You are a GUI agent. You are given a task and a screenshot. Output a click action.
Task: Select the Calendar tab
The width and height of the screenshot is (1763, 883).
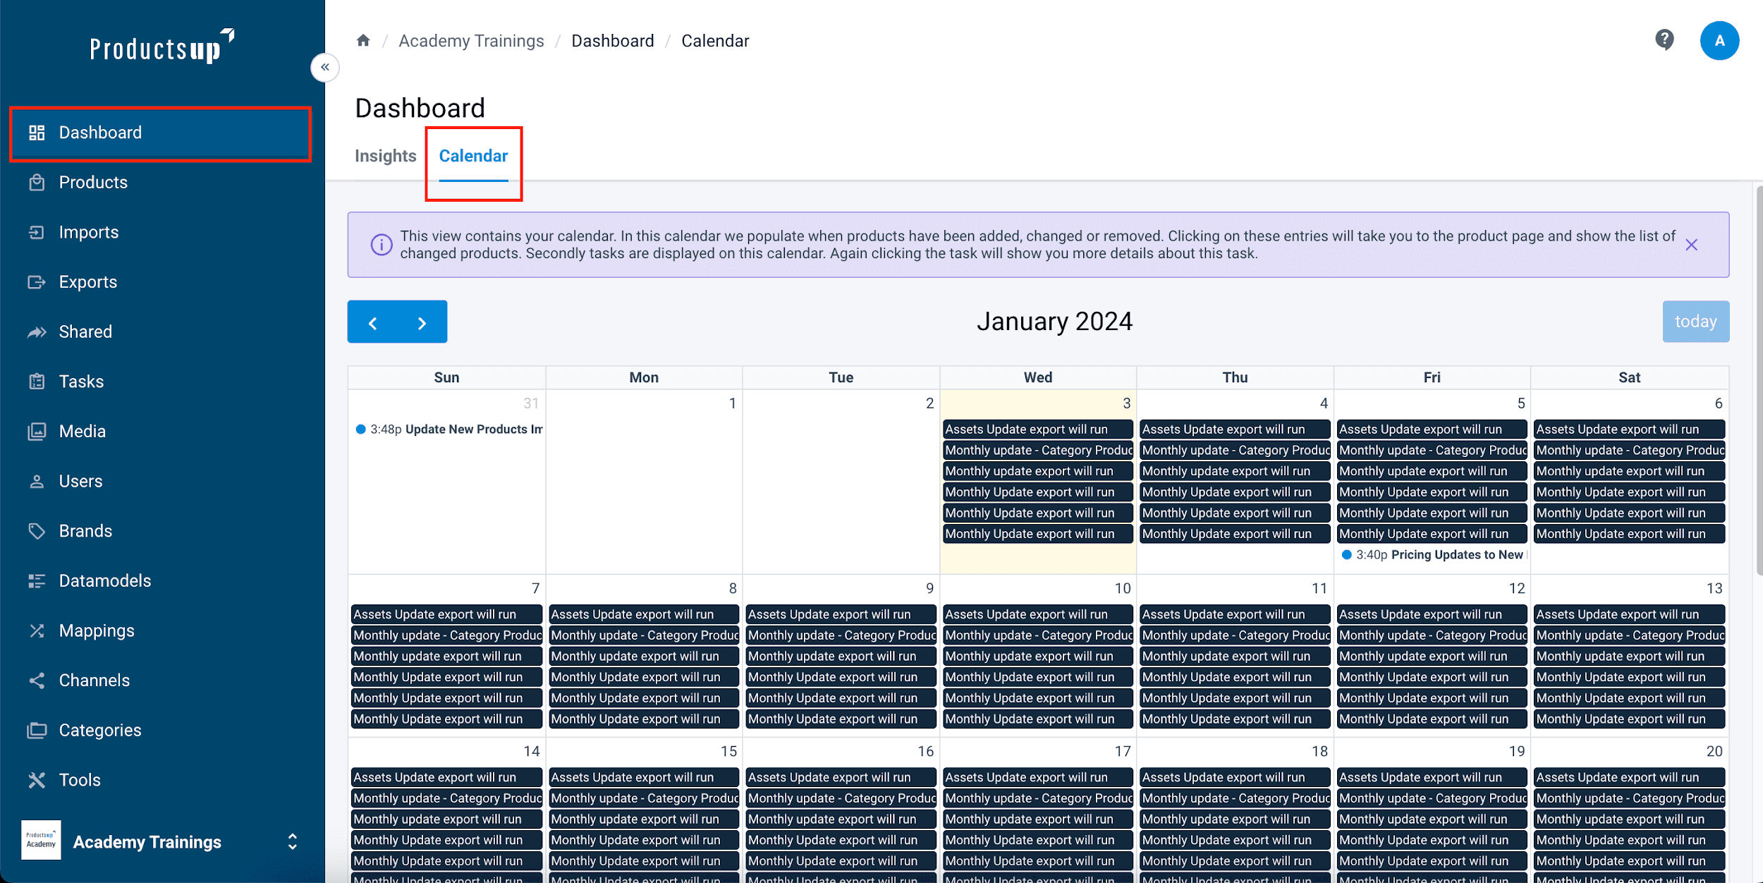coord(473,156)
